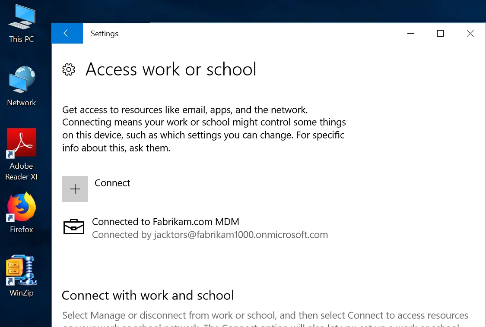
Task: Minimize the Settings window
Action: pyautogui.click(x=410, y=34)
